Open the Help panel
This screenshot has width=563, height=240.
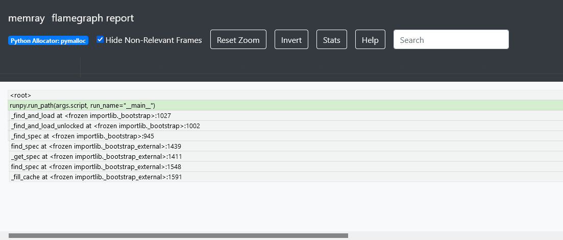click(370, 40)
